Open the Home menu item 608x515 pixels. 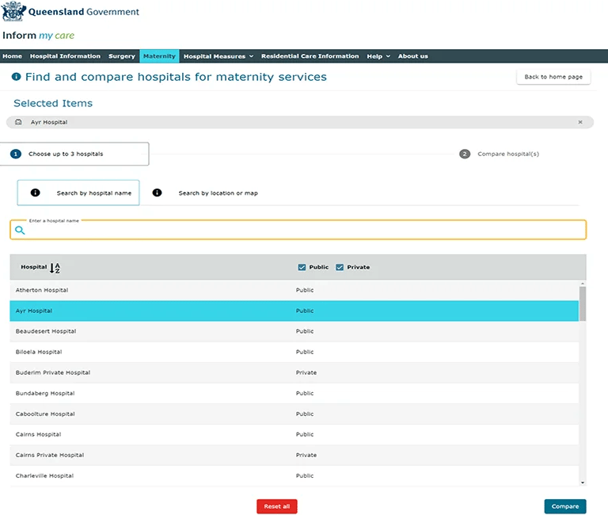[12, 56]
